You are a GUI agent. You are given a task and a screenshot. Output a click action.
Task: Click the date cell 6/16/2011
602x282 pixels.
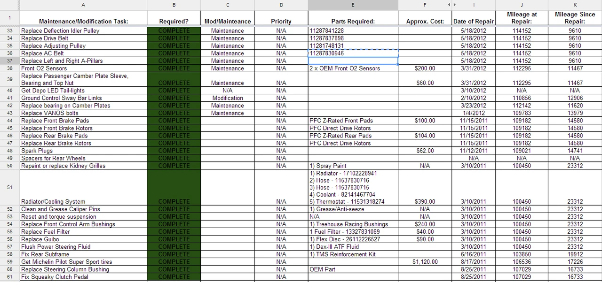(x=474, y=254)
